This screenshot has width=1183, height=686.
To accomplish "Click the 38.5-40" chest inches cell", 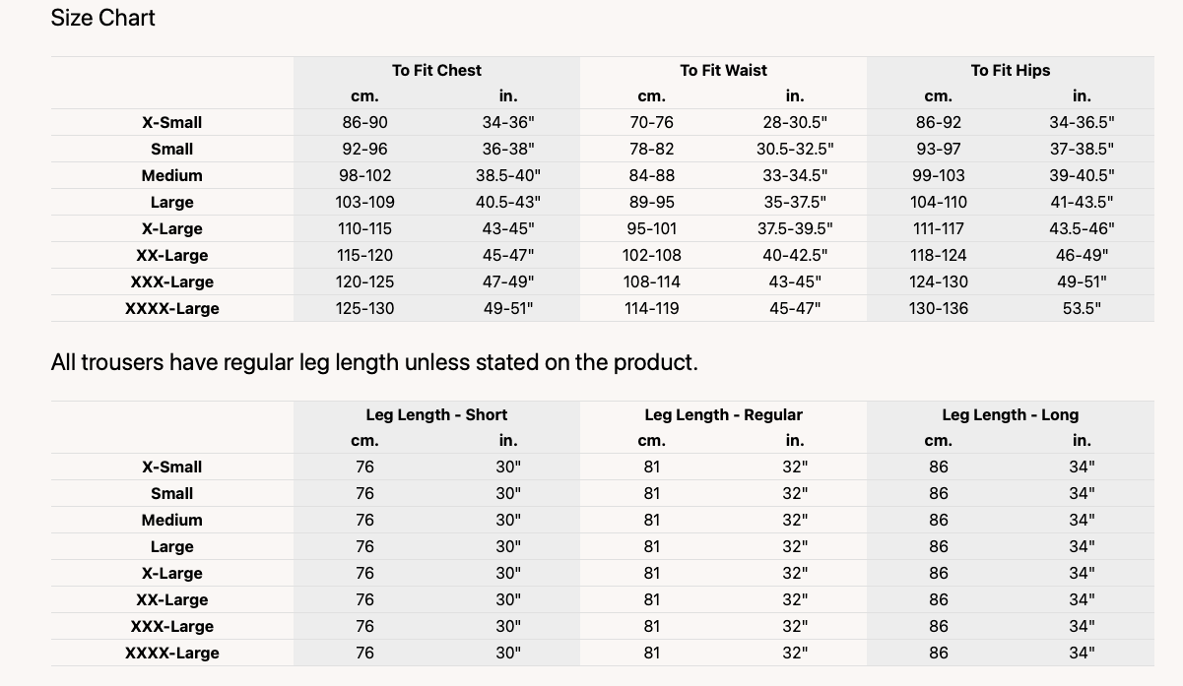I will [x=508, y=176].
